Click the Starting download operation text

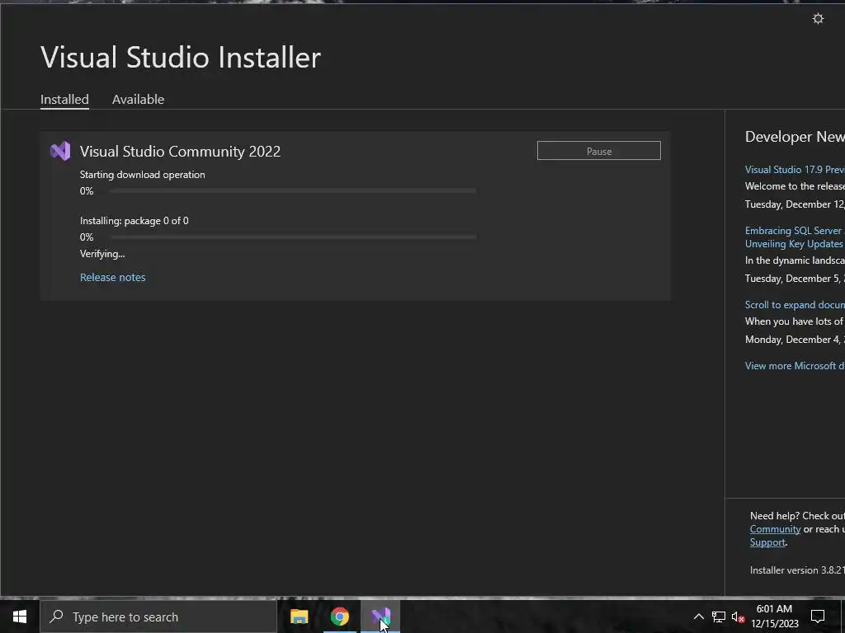pos(142,175)
